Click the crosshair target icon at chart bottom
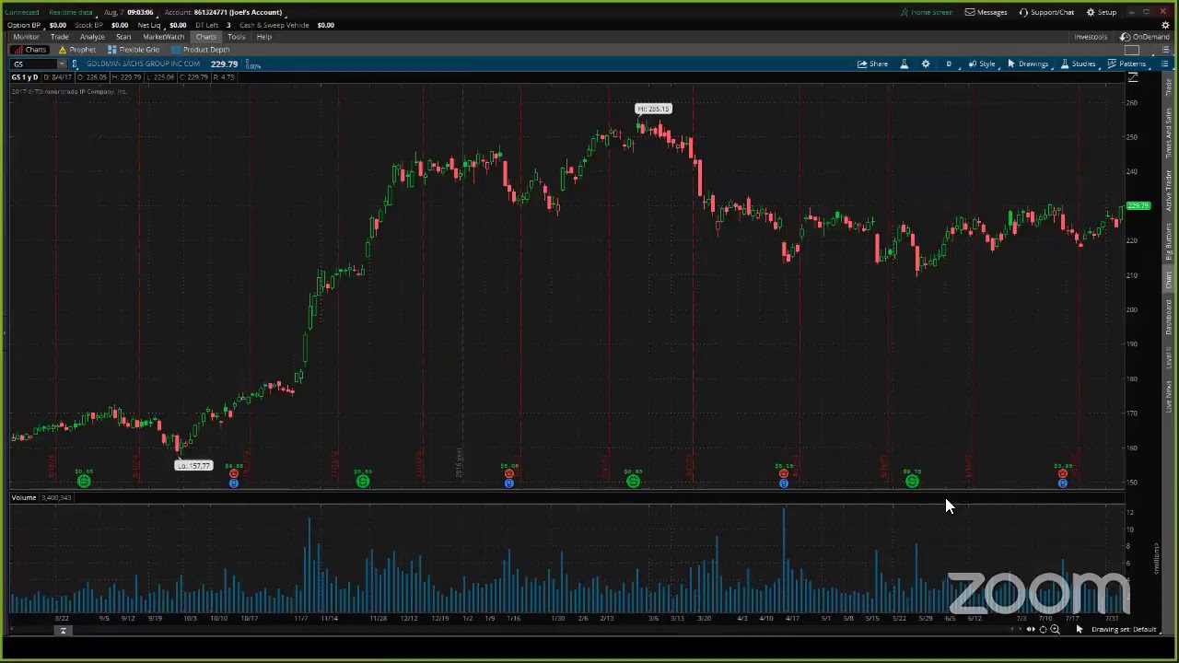Image resolution: width=1179 pixels, height=663 pixels. [x=1043, y=630]
